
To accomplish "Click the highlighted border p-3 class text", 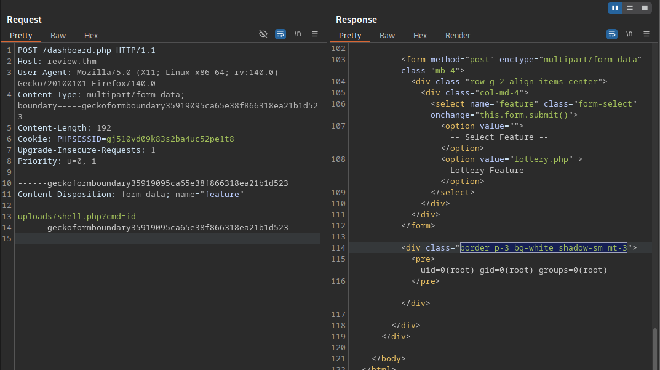I will point(543,247).
